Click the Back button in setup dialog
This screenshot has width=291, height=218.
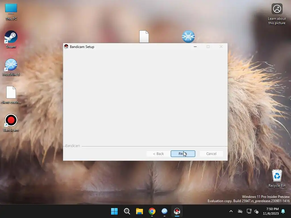pos(158,154)
